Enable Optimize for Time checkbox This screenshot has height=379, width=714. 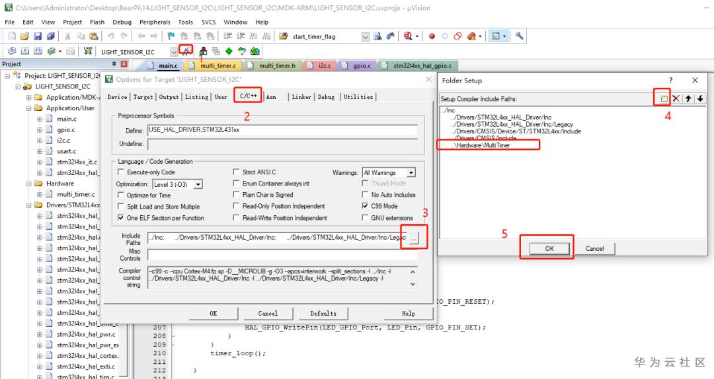(121, 195)
